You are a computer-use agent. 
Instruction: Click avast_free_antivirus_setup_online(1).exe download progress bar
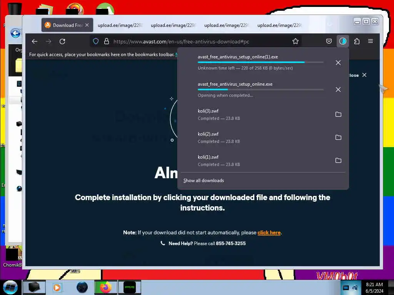[260, 62]
